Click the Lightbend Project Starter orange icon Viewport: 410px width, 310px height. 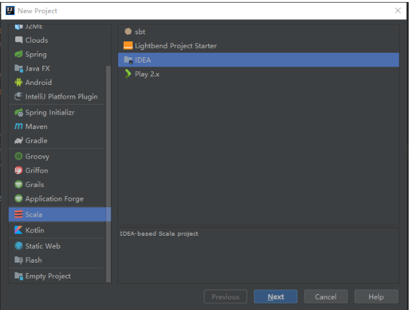128,45
